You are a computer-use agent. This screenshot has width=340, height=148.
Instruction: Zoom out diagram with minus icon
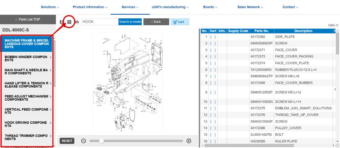(x=84, y=141)
